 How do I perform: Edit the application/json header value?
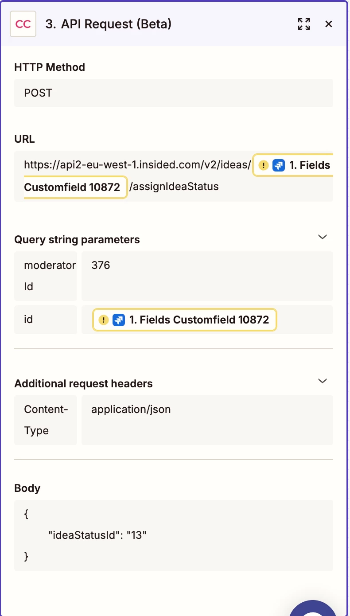point(207,420)
